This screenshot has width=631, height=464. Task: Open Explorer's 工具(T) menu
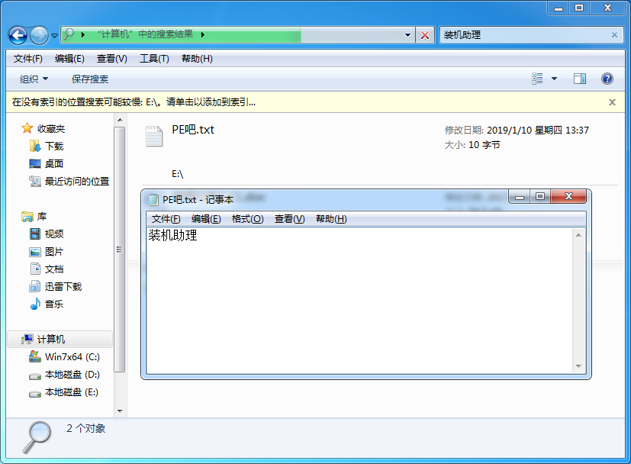(153, 59)
